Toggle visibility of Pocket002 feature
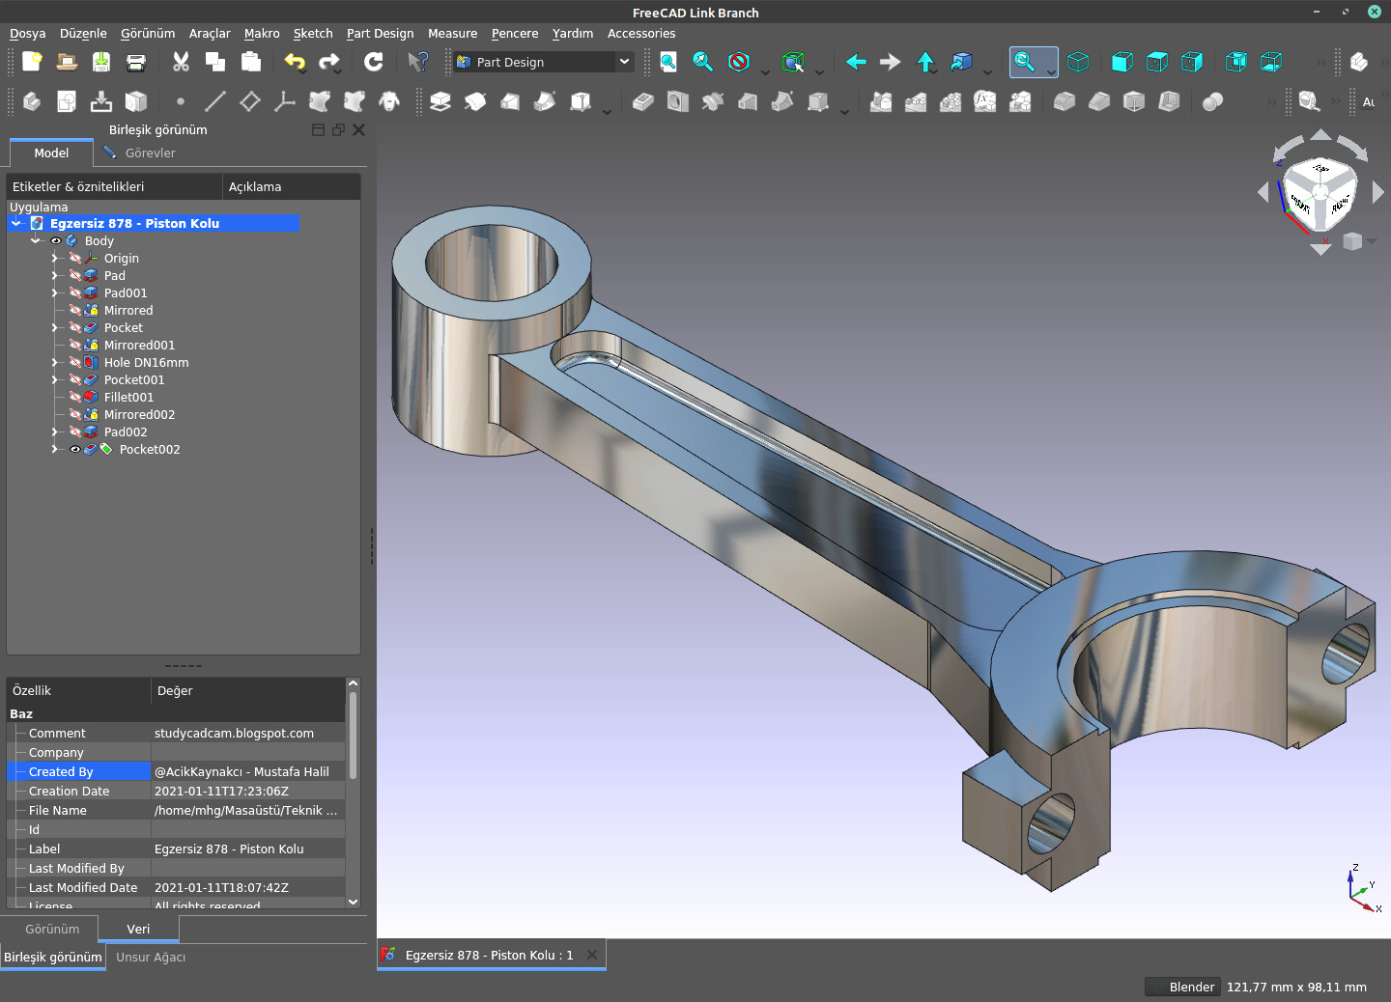 click(x=75, y=450)
